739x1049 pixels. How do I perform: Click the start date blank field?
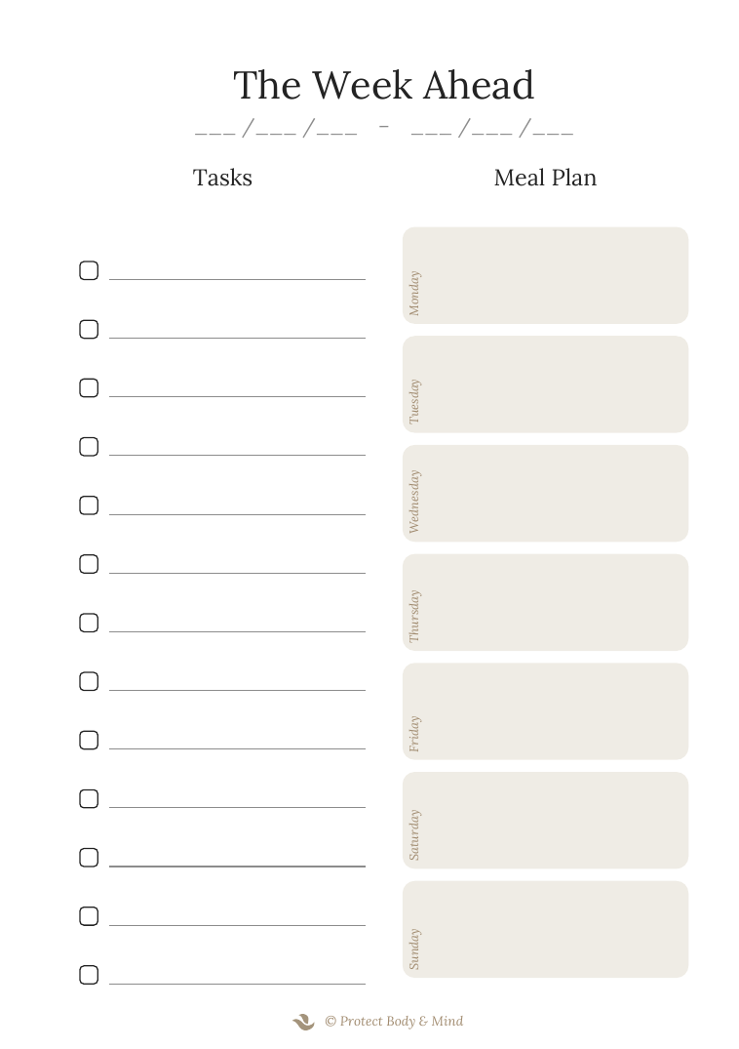pos(276,127)
